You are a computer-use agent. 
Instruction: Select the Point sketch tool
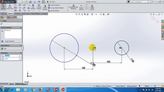point(28,10)
